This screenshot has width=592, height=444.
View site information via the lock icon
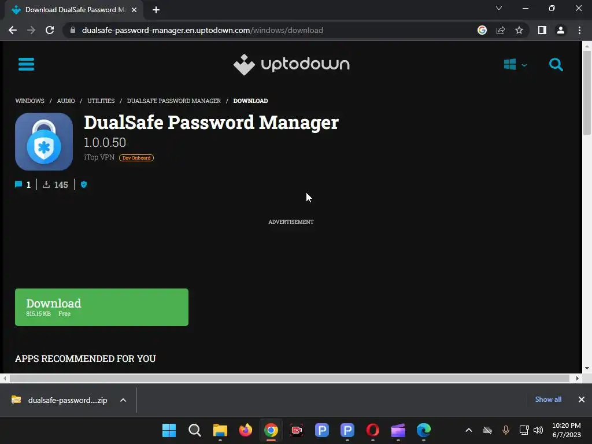click(73, 30)
